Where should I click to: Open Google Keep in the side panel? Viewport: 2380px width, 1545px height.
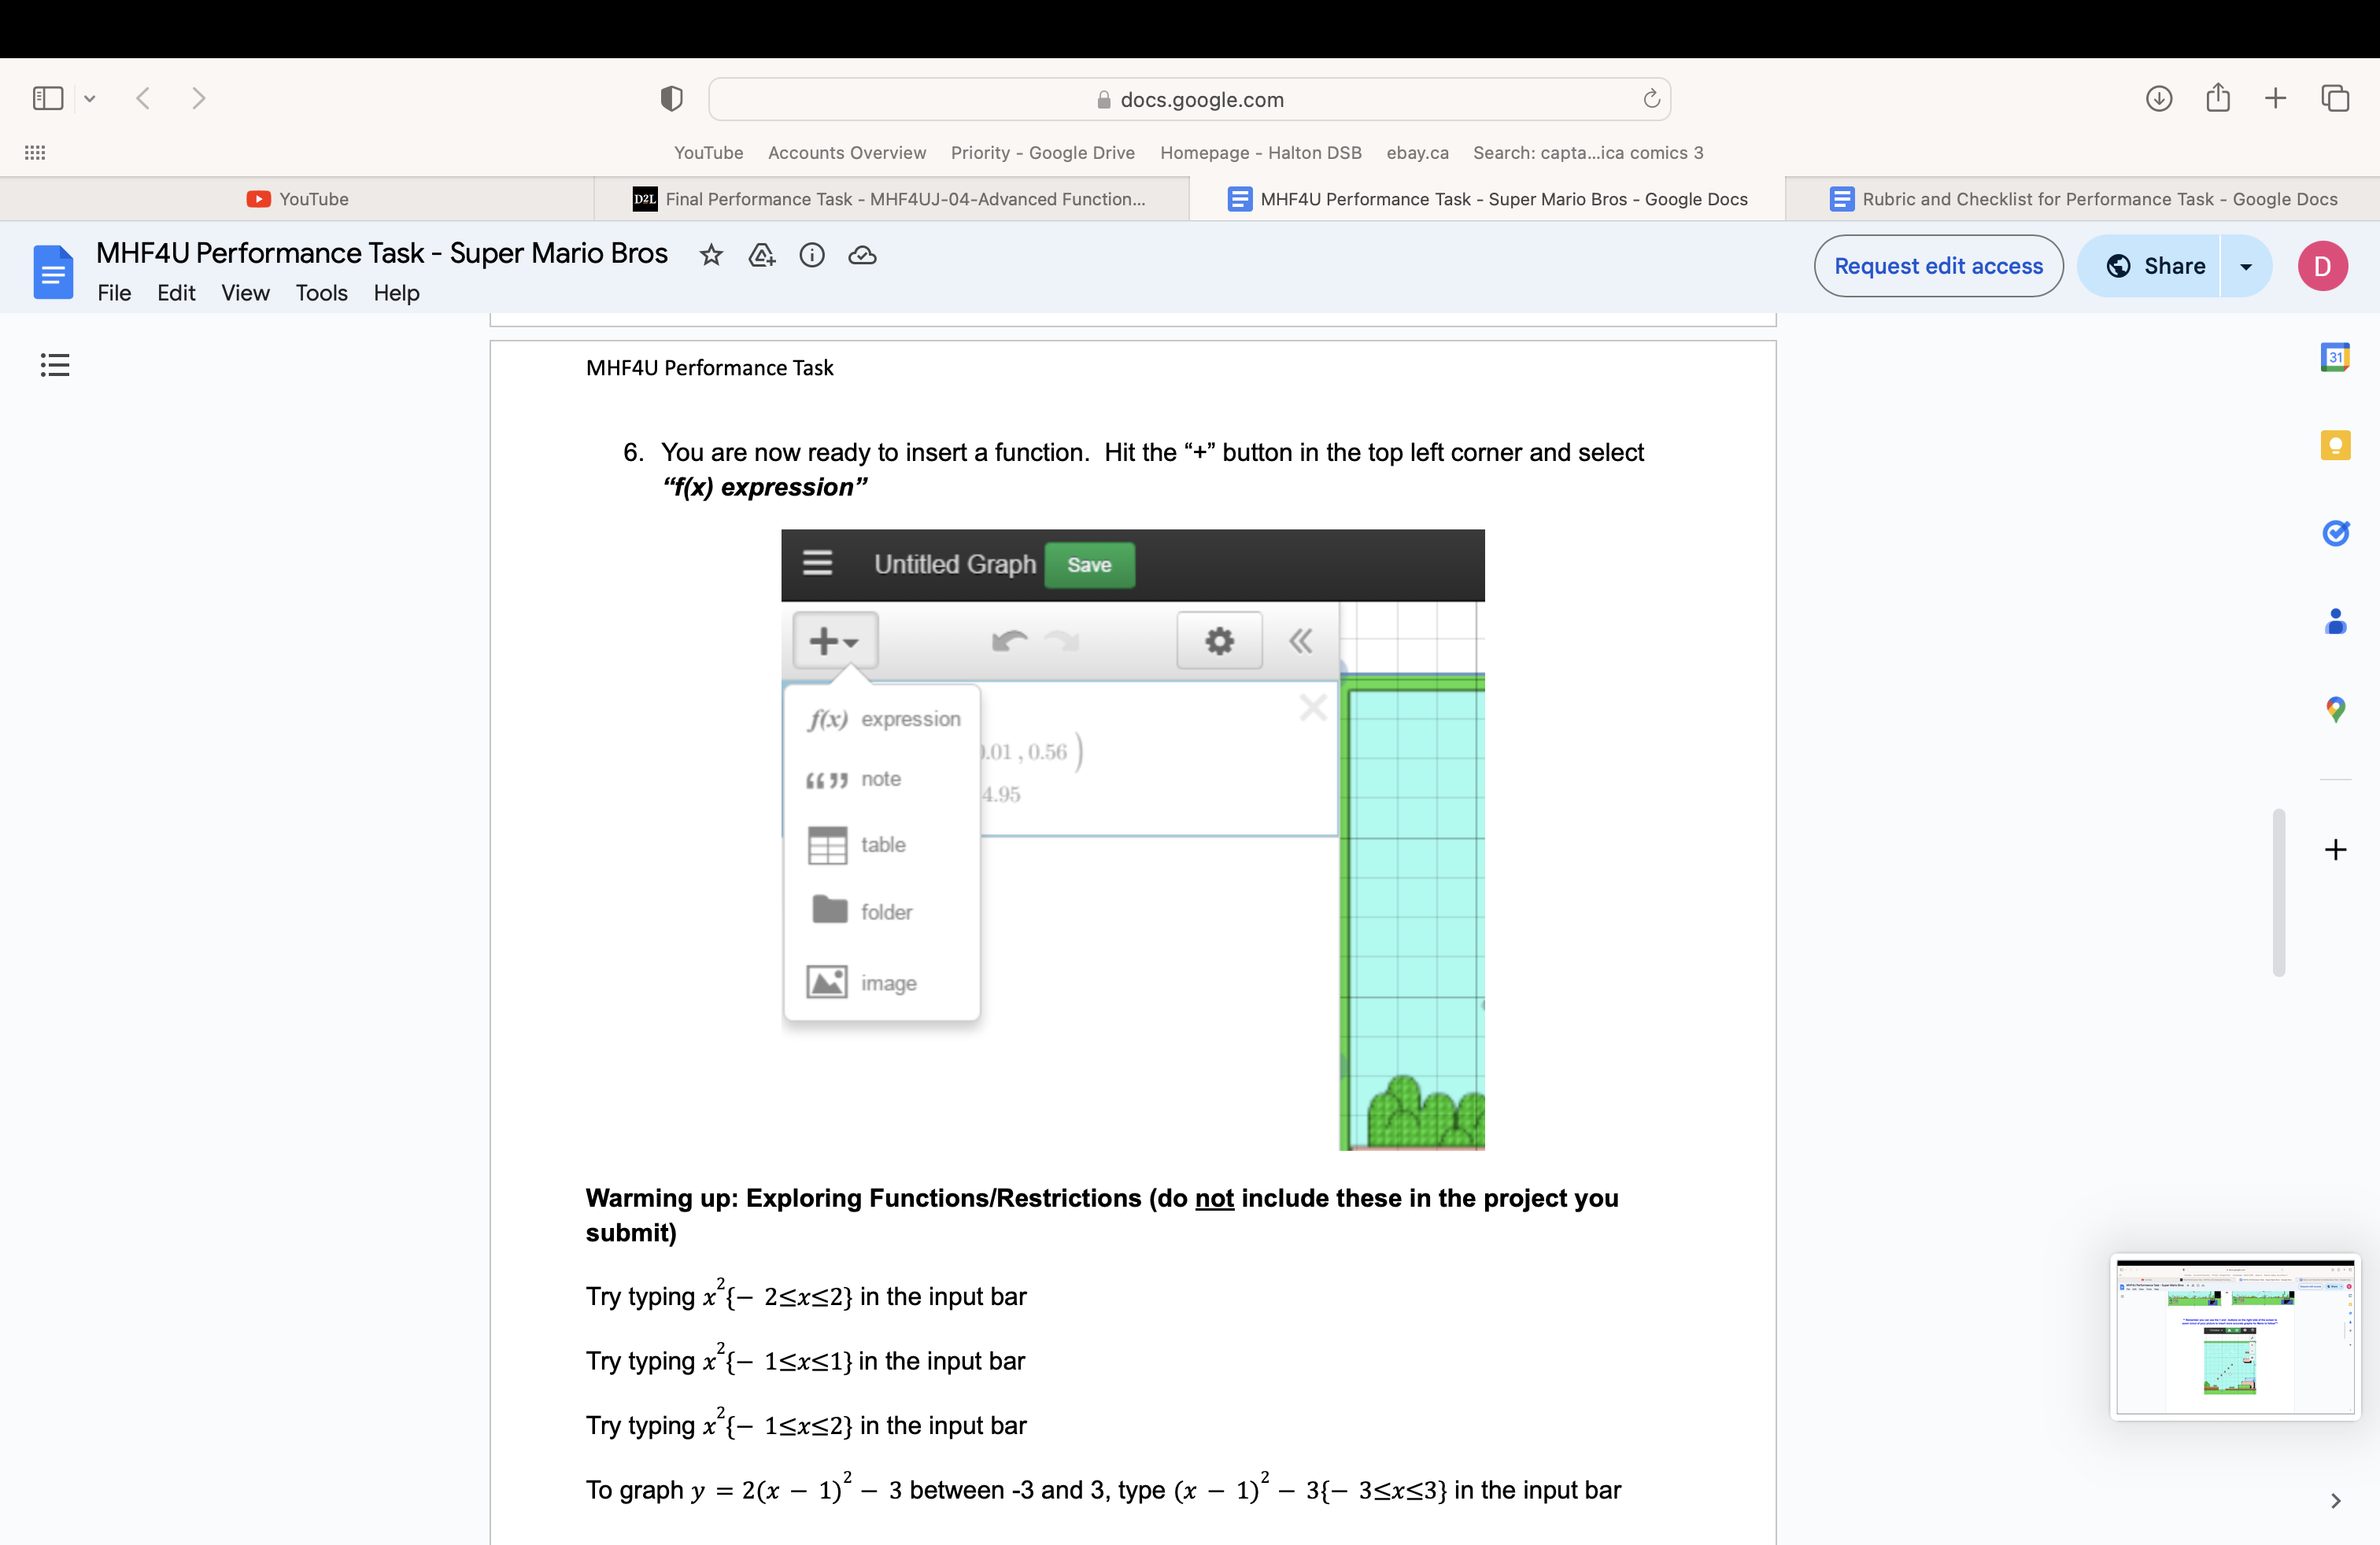(2336, 444)
